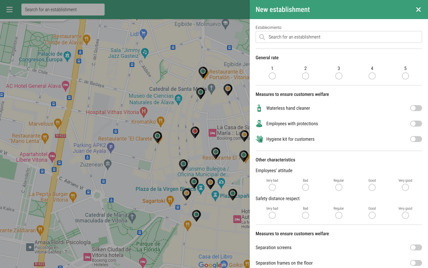This screenshot has width=428, height=268.
Task: Click the Waterless hand cleaner bottle icon
Action: [259, 108]
